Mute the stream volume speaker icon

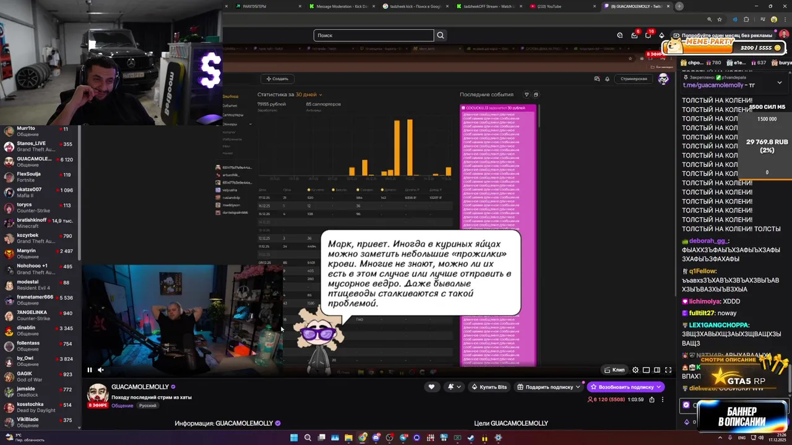pos(101,370)
